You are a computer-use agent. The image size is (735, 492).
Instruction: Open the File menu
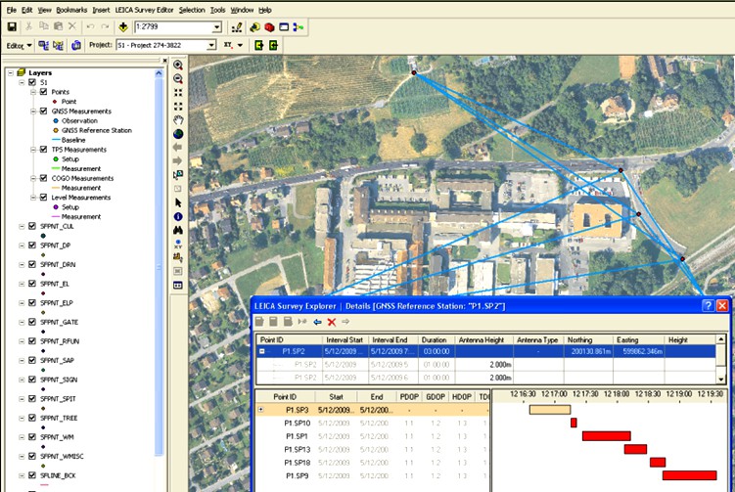pyautogui.click(x=11, y=10)
